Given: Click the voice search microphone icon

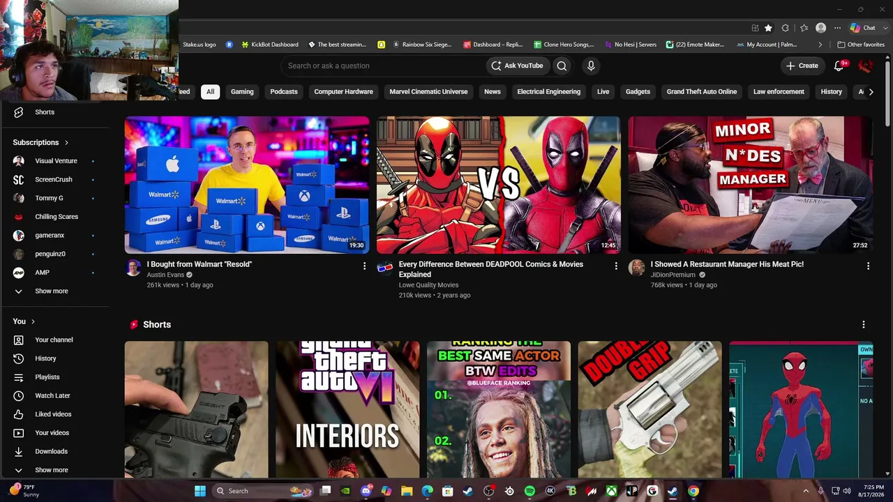Looking at the screenshot, I should 591,66.
